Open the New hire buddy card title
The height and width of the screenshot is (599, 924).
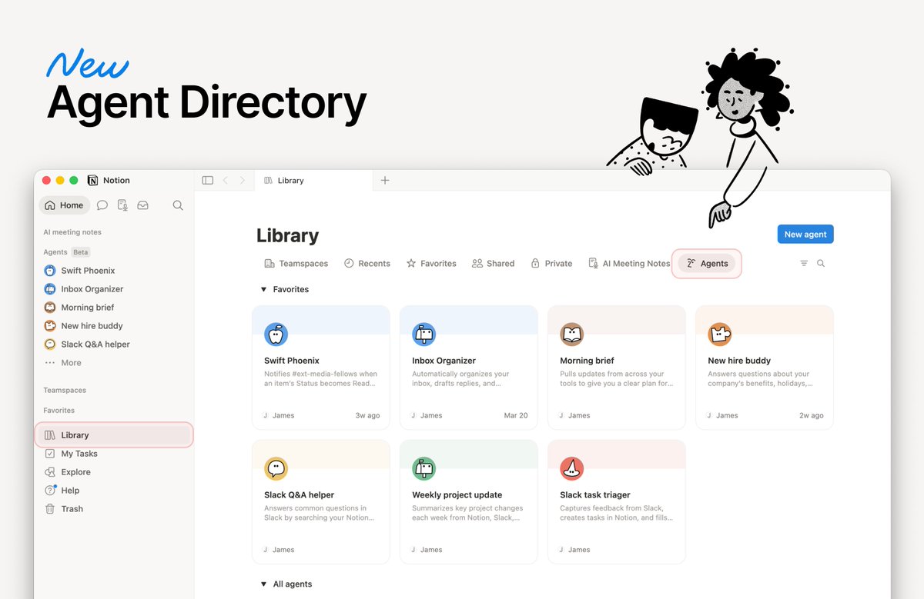739,361
